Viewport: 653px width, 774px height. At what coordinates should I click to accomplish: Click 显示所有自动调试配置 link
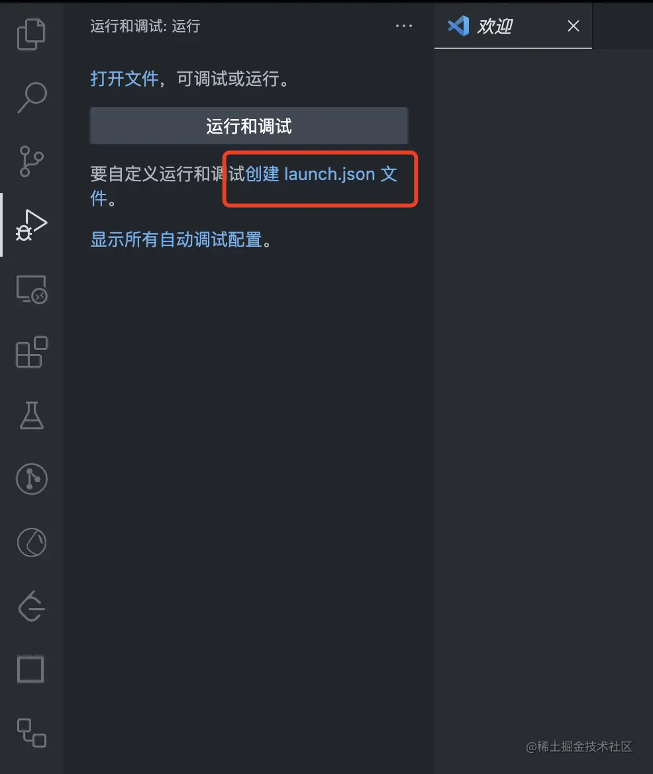[176, 239]
